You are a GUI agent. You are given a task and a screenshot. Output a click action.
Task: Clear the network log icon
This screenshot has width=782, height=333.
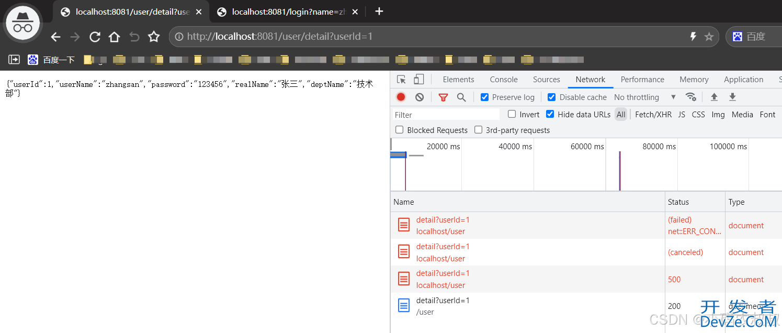pos(420,97)
